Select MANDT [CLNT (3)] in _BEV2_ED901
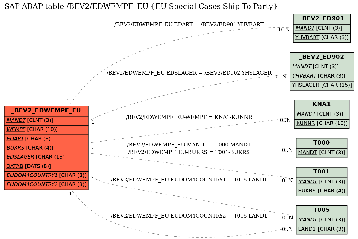Screen dimensions: 358x239 point(322,28)
